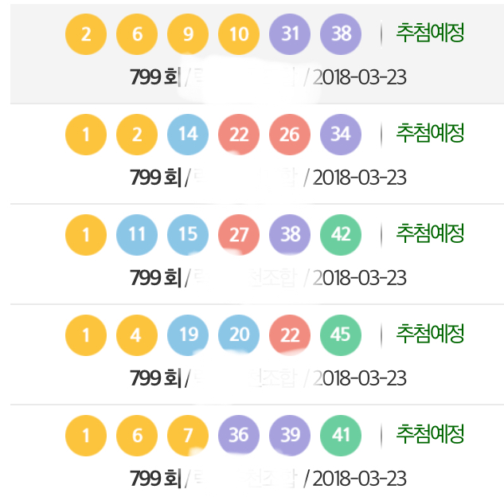Click the 799회 text under the first row
This screenshot has width=504, height=497.
click(x=156, y=77)
